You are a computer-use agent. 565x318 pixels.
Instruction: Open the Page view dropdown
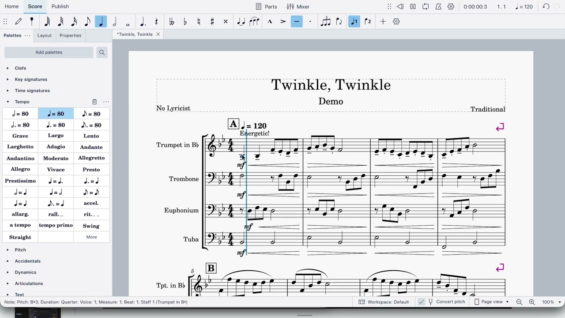pyautogui.click(x=491, y=302)
